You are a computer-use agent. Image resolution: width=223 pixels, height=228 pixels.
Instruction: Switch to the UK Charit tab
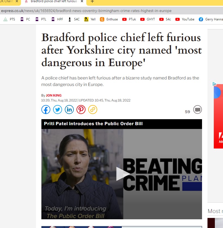pyautogui.click(x=7, y=2)
